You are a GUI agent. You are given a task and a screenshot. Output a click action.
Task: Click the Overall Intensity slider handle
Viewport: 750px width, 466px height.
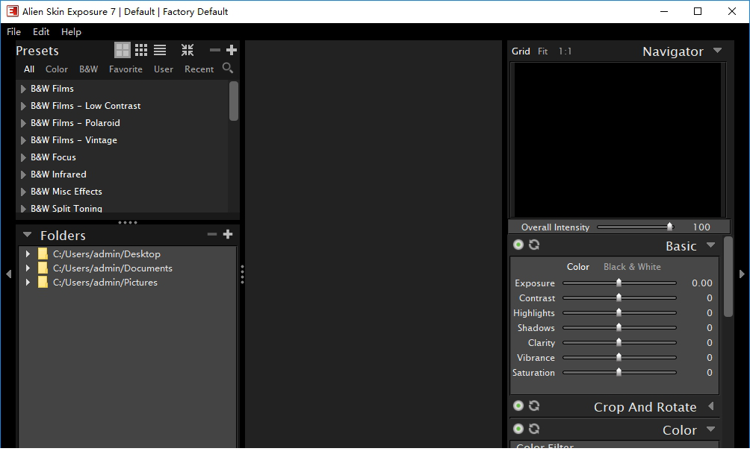pos(669,227)
